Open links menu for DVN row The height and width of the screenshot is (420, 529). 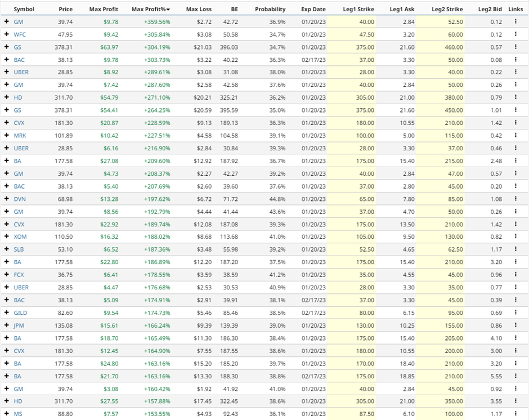coord(515,199)
